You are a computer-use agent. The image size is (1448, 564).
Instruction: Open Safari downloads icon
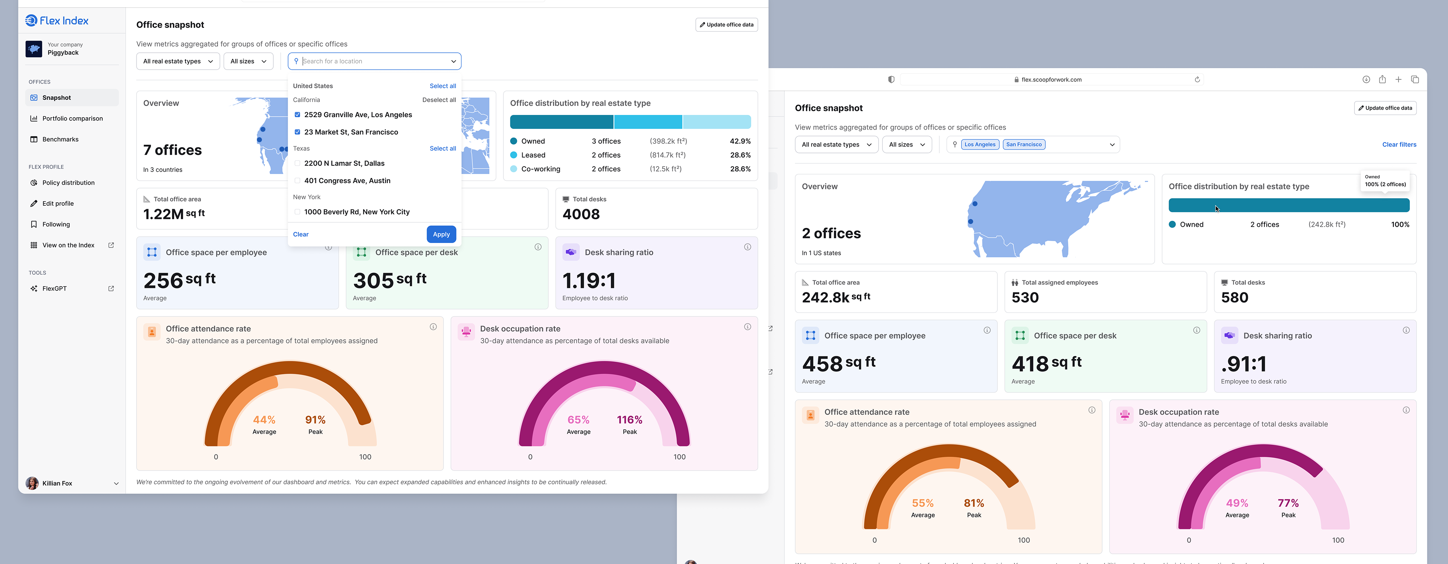[x=1366, y=80]
